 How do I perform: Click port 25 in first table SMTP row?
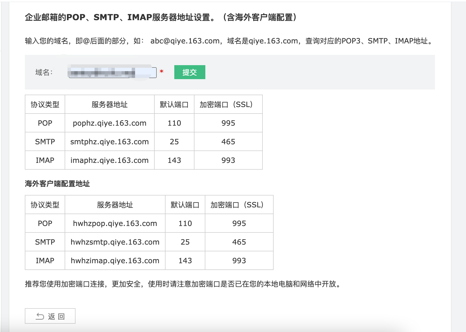174,142
